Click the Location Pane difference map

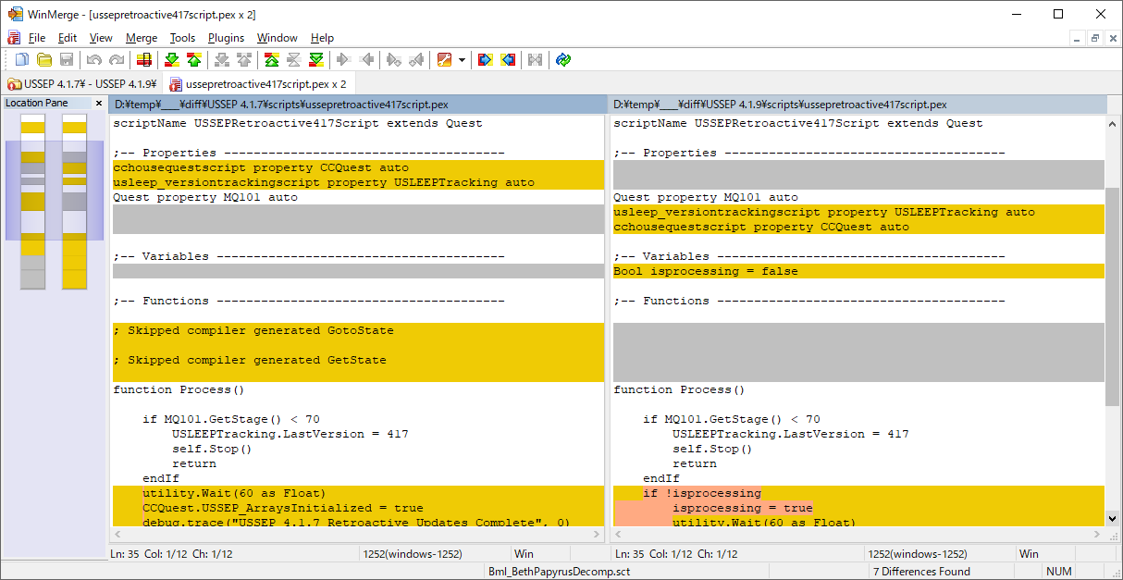[53, 202]
